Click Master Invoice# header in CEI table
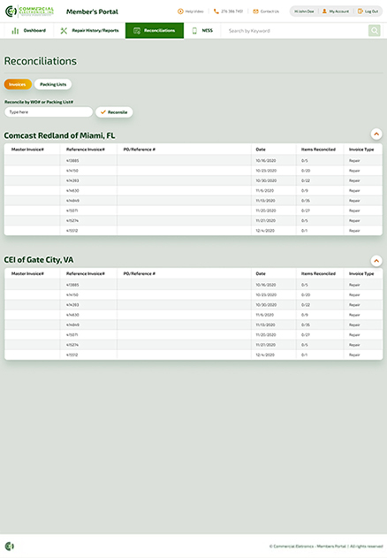 pos(27,273)
